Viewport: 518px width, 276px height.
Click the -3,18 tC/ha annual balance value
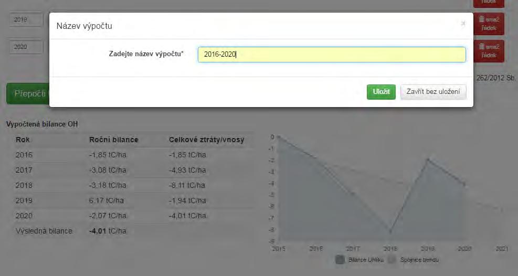[108, 185]
